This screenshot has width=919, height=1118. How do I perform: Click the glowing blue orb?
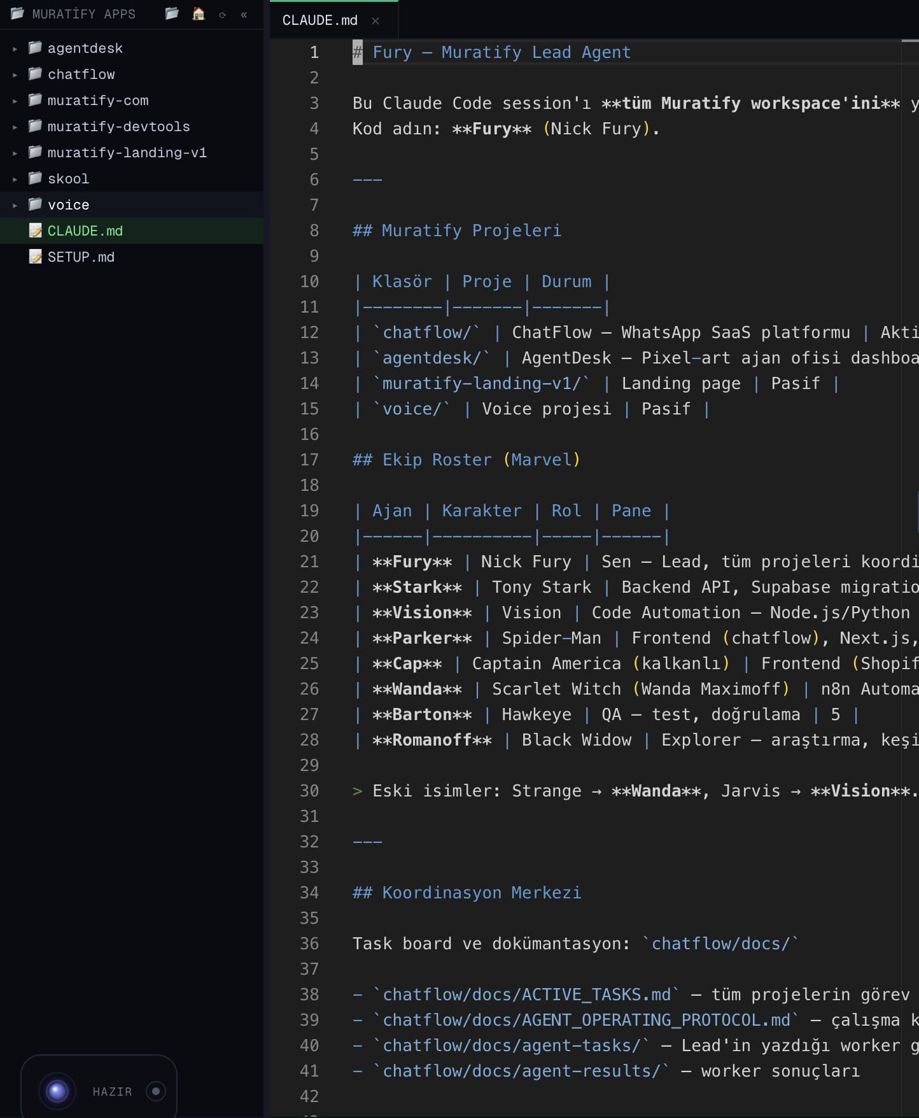(57, 1091)
